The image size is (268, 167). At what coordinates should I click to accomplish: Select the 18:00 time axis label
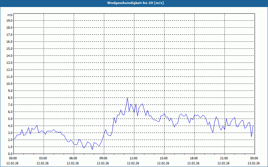(x=194, y=158)
